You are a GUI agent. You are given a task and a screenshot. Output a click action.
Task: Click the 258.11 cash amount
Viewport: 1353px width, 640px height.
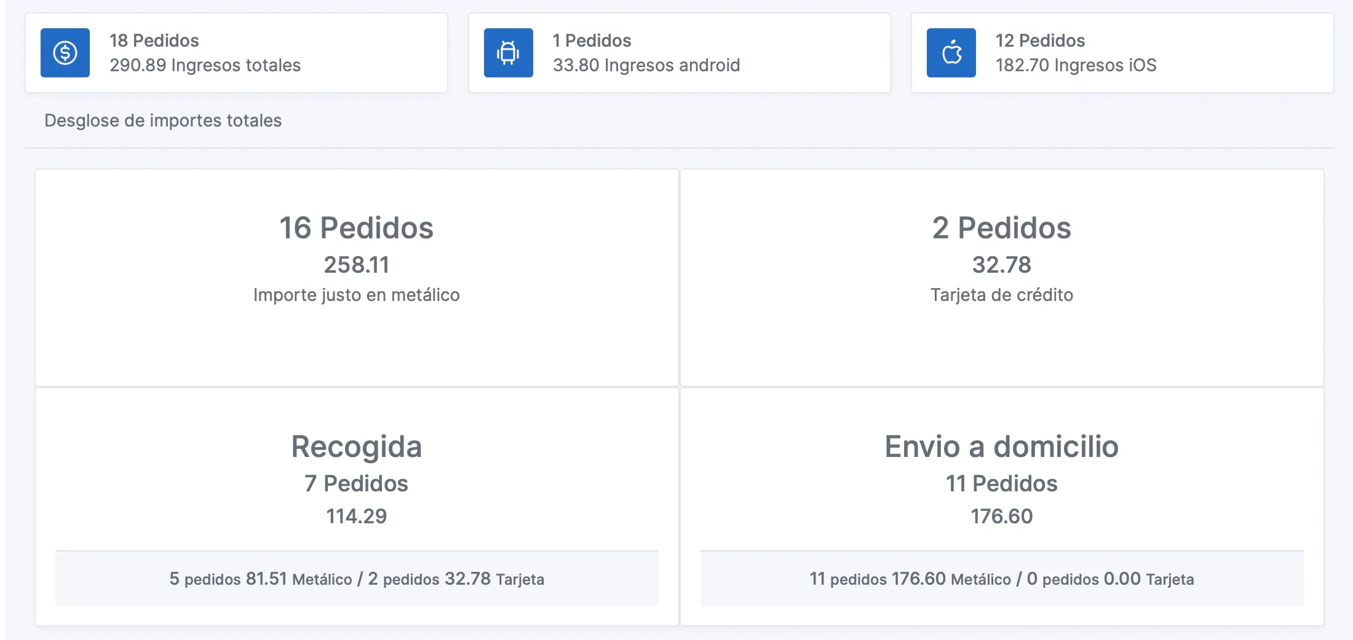point(357,265)
